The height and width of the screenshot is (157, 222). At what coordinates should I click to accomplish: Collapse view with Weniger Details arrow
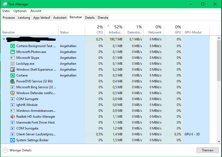[x=5, y=150]
